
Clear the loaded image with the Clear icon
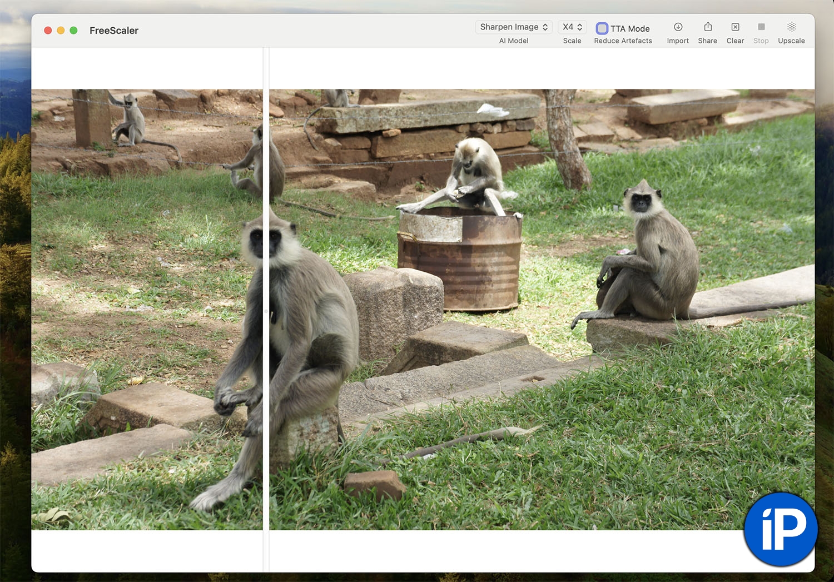(735, 27)
